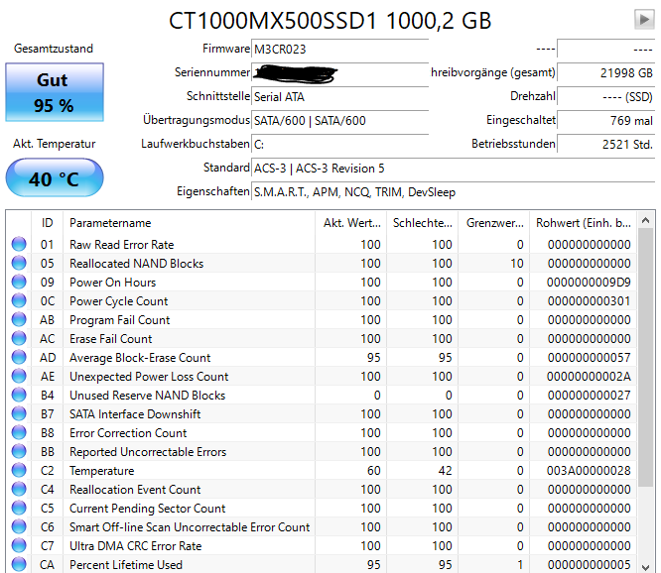This screenshot has height=573, width=661.
Task: Click the Gesamtzustand label
Action: [x=54, y=49]
